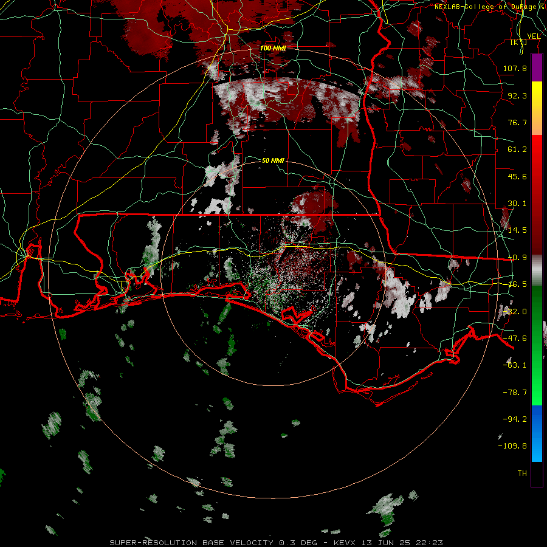
Task: Select the 107.8 velocity scale value
Action: pyautogui.click(x=515, y=68)
